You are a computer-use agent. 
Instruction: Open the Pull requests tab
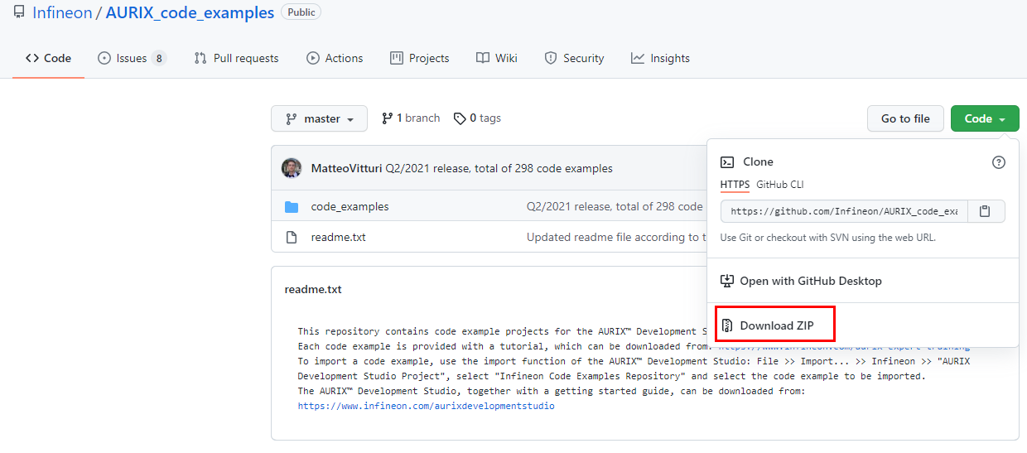pyautogui.click(x=236, y=58)
